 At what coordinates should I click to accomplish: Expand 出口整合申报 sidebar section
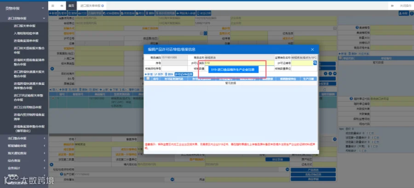24,138
